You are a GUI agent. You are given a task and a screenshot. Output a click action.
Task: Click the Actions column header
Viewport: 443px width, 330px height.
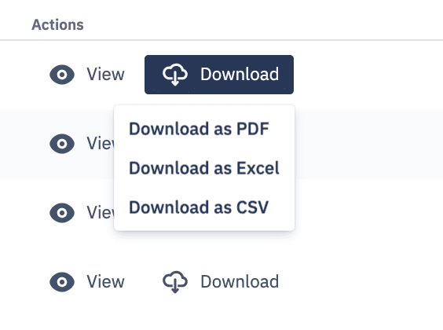coord(57,25)
